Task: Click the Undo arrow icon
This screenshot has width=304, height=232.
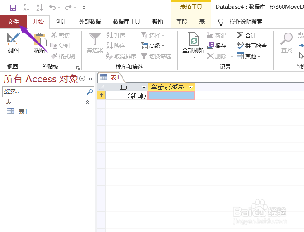Action: (52, 7)
